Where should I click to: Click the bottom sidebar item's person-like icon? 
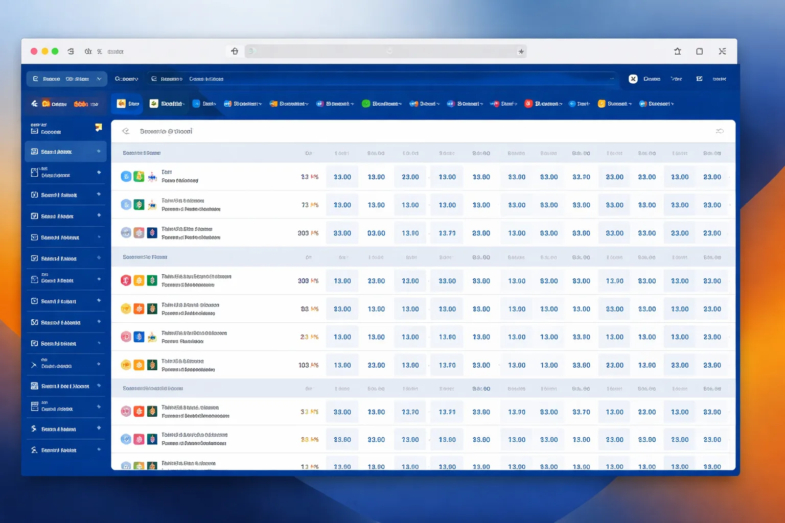tap(34, 450)
